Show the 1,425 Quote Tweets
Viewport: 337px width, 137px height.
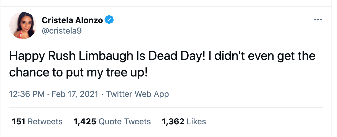pos(112,122)
